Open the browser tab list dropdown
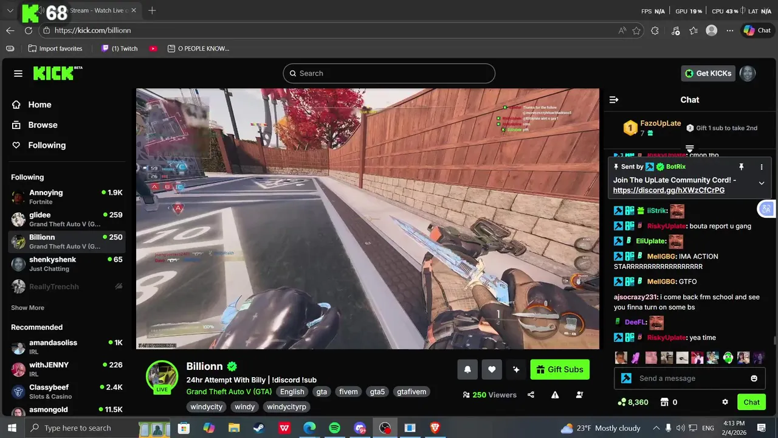The image size is (778, 438). (10, 10)
